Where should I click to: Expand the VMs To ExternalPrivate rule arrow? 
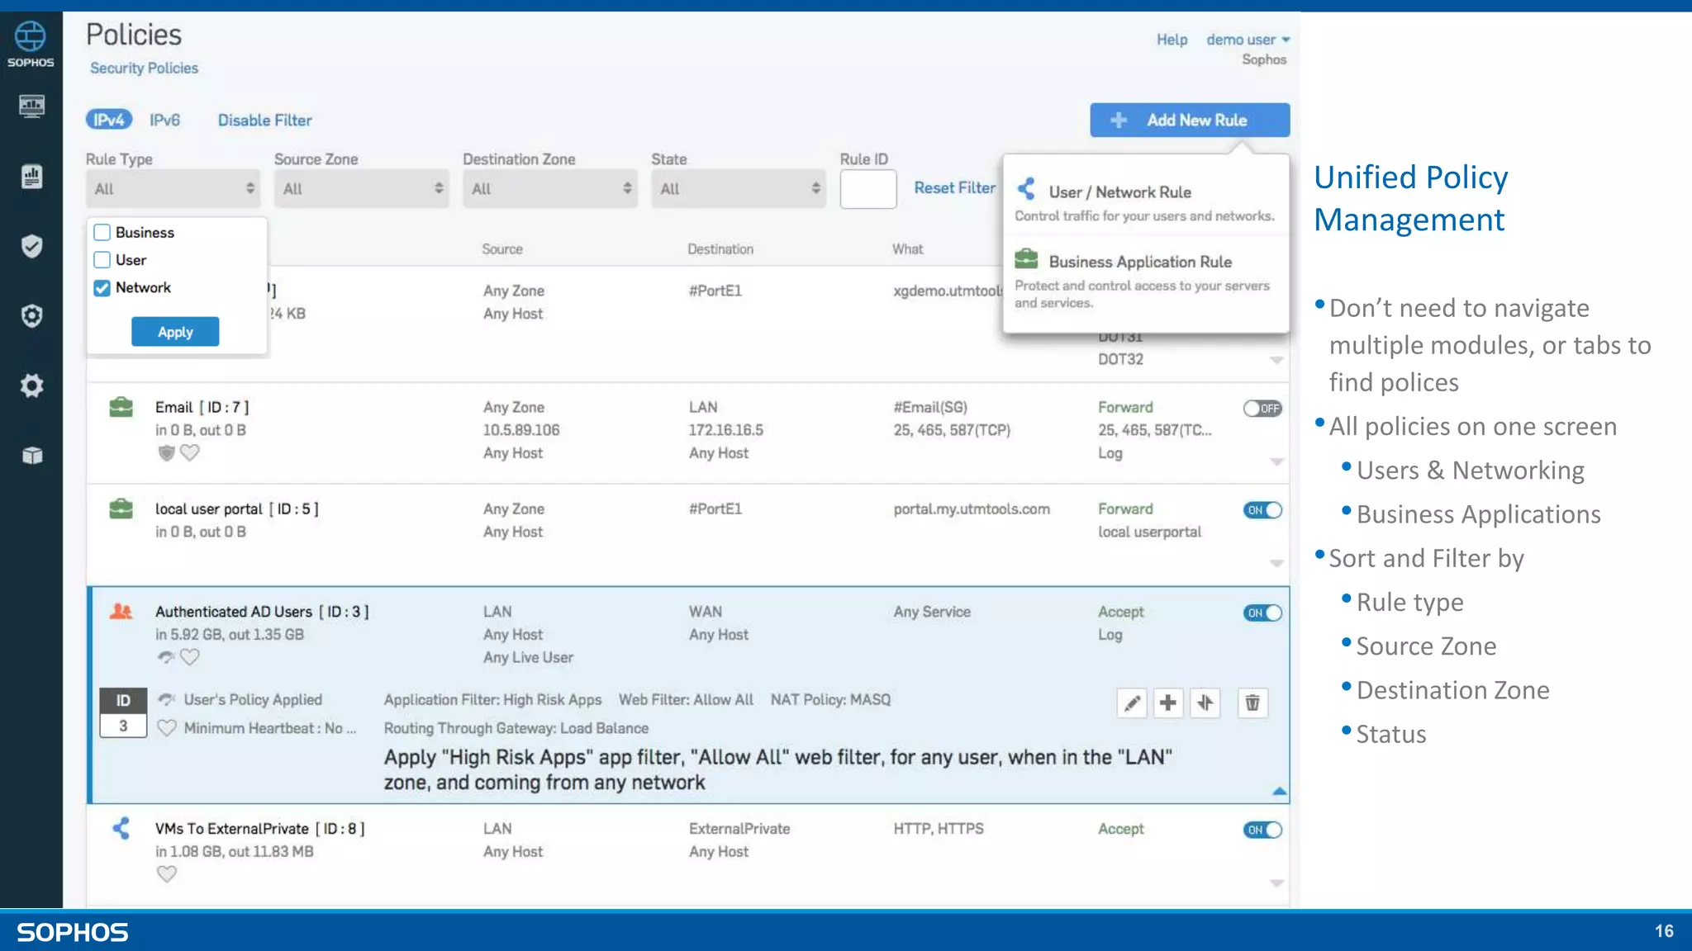1276,883
